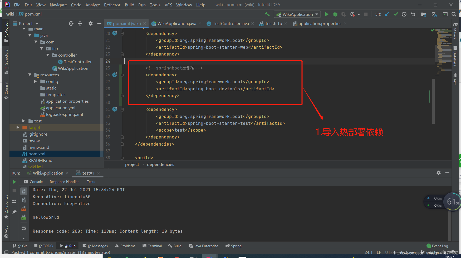The image size is (461, 258).
Task: Open the Translate plugin icon
Action: [434, 14]
